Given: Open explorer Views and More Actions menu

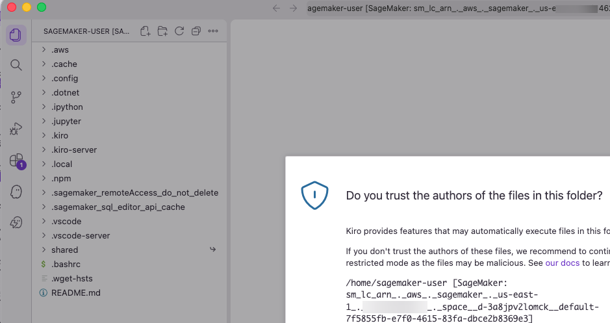Looking at the screenshot, I should (213, 31).
